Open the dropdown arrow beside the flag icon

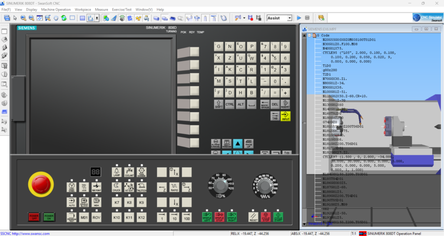click(244, 18)
